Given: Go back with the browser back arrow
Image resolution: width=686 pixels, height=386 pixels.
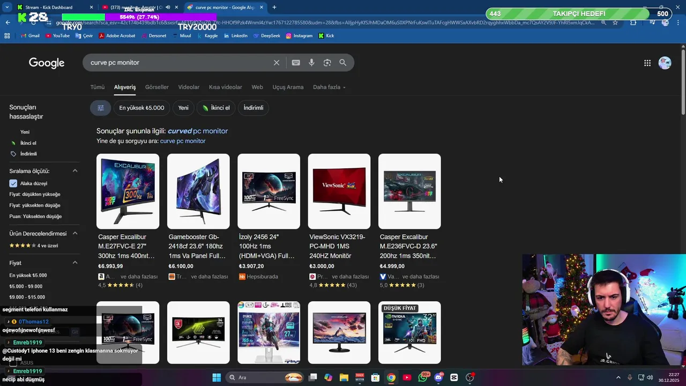Looking at the screenshot, I should pyautogui.click(x=8, y=23).
